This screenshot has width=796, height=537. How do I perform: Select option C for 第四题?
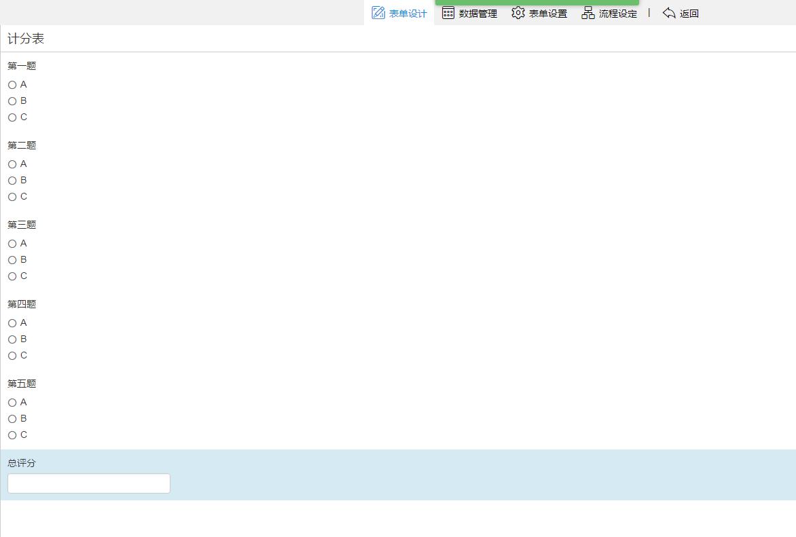(12, 356)
